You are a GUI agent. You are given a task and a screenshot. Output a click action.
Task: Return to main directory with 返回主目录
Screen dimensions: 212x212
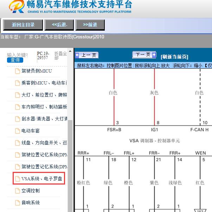[23, 25]
